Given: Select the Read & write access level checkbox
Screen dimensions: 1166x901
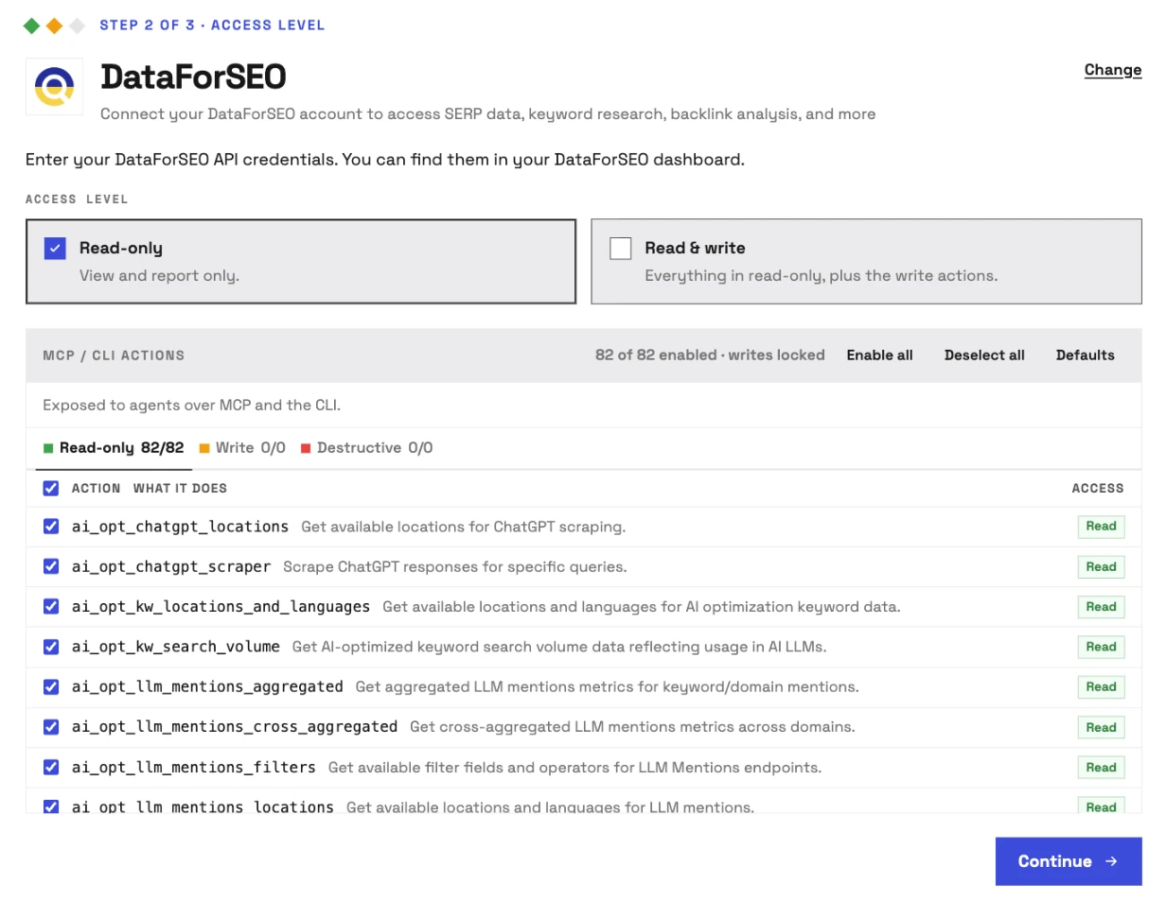Looking at the screenshot, I should pyautogui.click(x=621, y=249).
